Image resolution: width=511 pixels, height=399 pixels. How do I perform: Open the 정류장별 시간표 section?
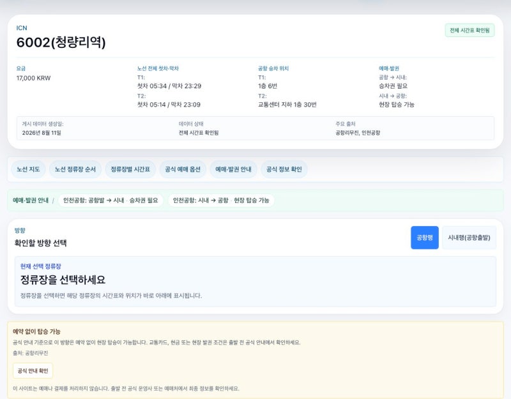click(130, 169)
